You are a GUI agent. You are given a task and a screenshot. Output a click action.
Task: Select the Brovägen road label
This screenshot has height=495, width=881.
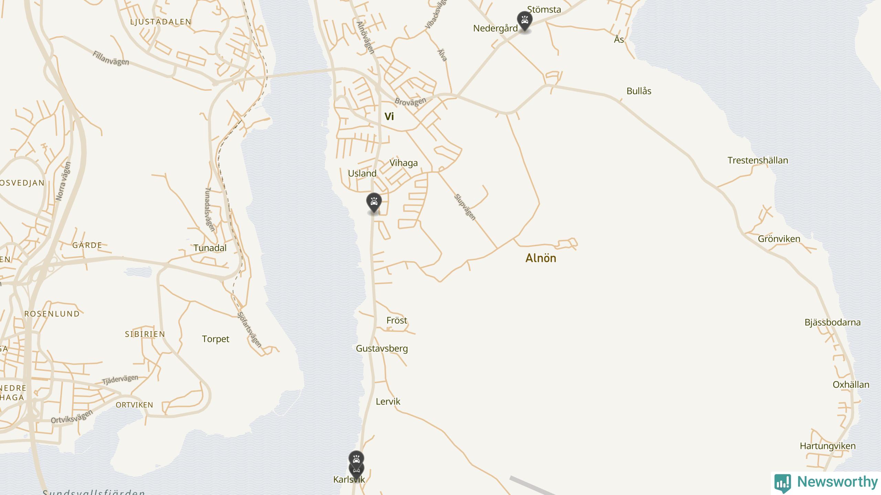[411, 101]
